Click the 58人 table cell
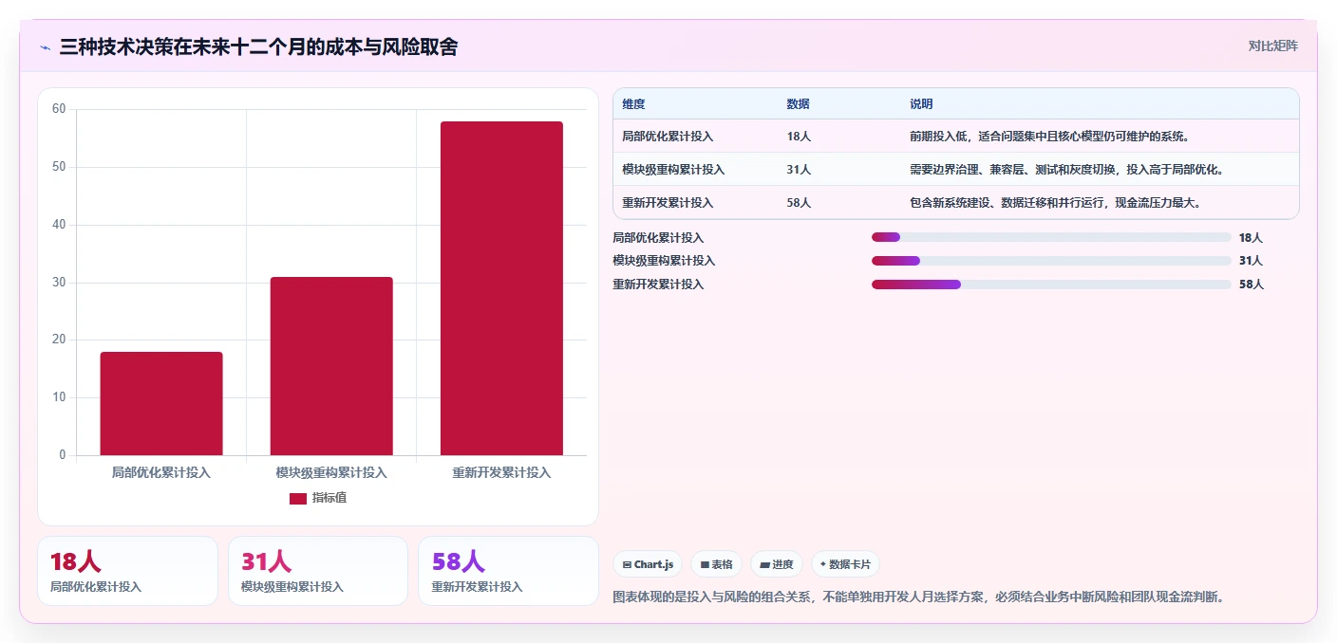Screen dimensions: 1337x643 coord(799,203)
